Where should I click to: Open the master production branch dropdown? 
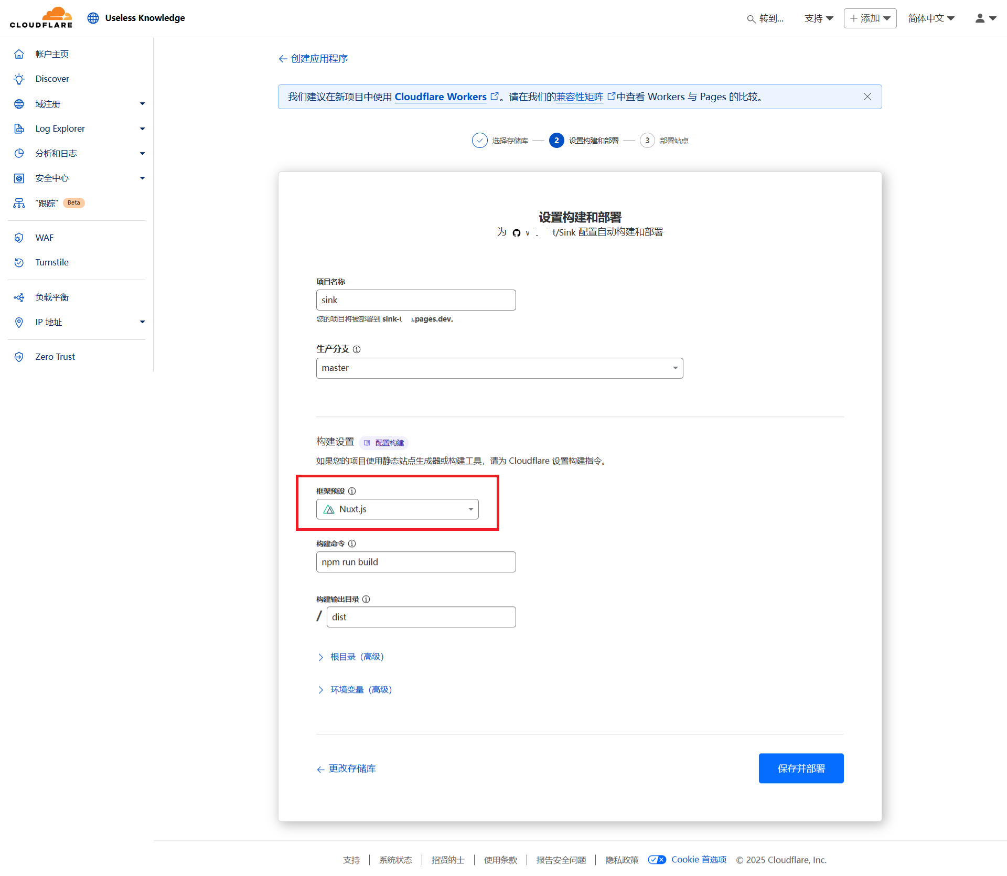[x=499, y=368]
